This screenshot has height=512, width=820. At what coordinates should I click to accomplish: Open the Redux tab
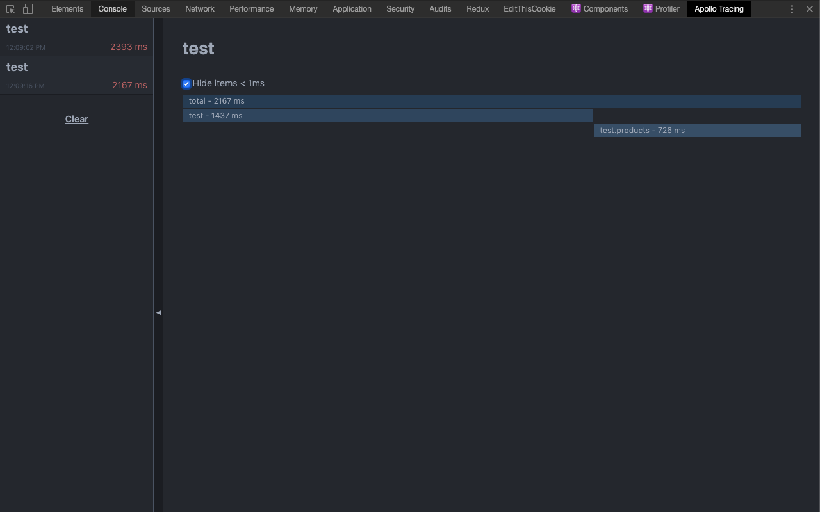[x=478, y=9]
